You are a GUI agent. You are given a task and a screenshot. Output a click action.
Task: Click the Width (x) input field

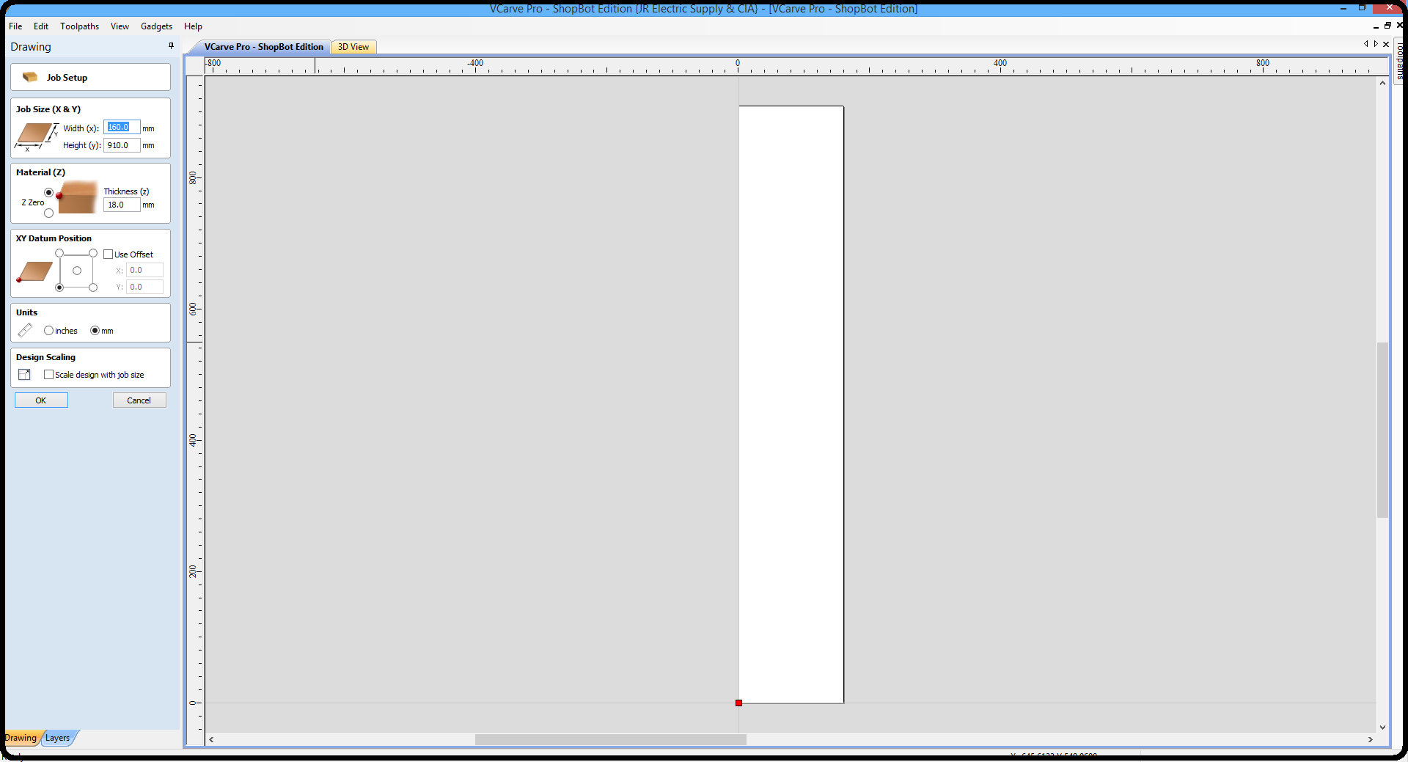tap(122, 127)
